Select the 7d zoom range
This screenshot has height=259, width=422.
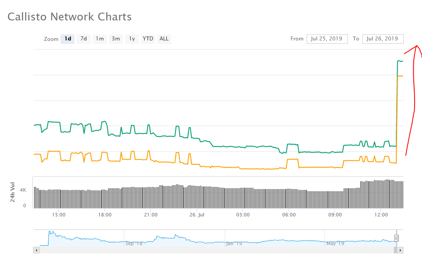(84, 39)
